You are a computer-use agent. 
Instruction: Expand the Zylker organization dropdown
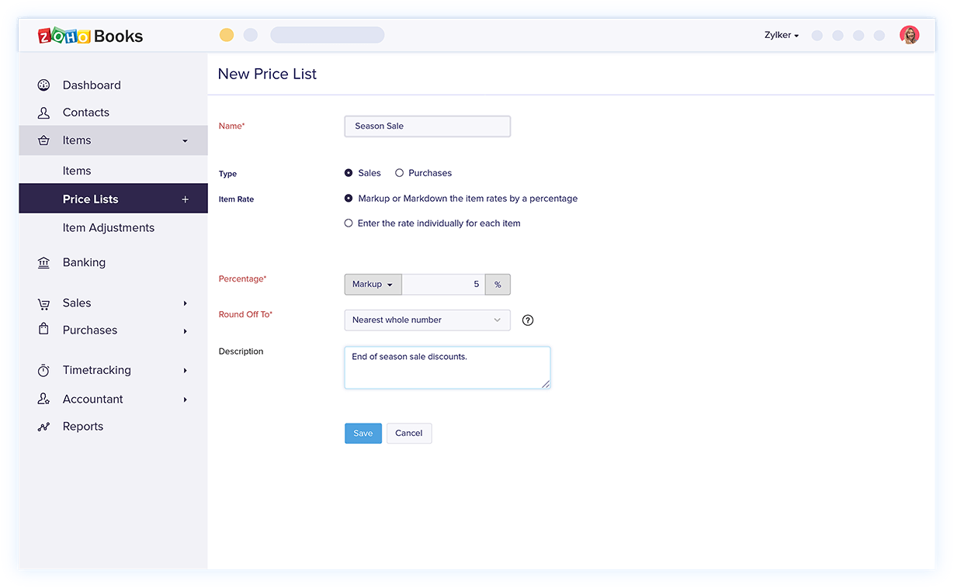coord(781,35)
